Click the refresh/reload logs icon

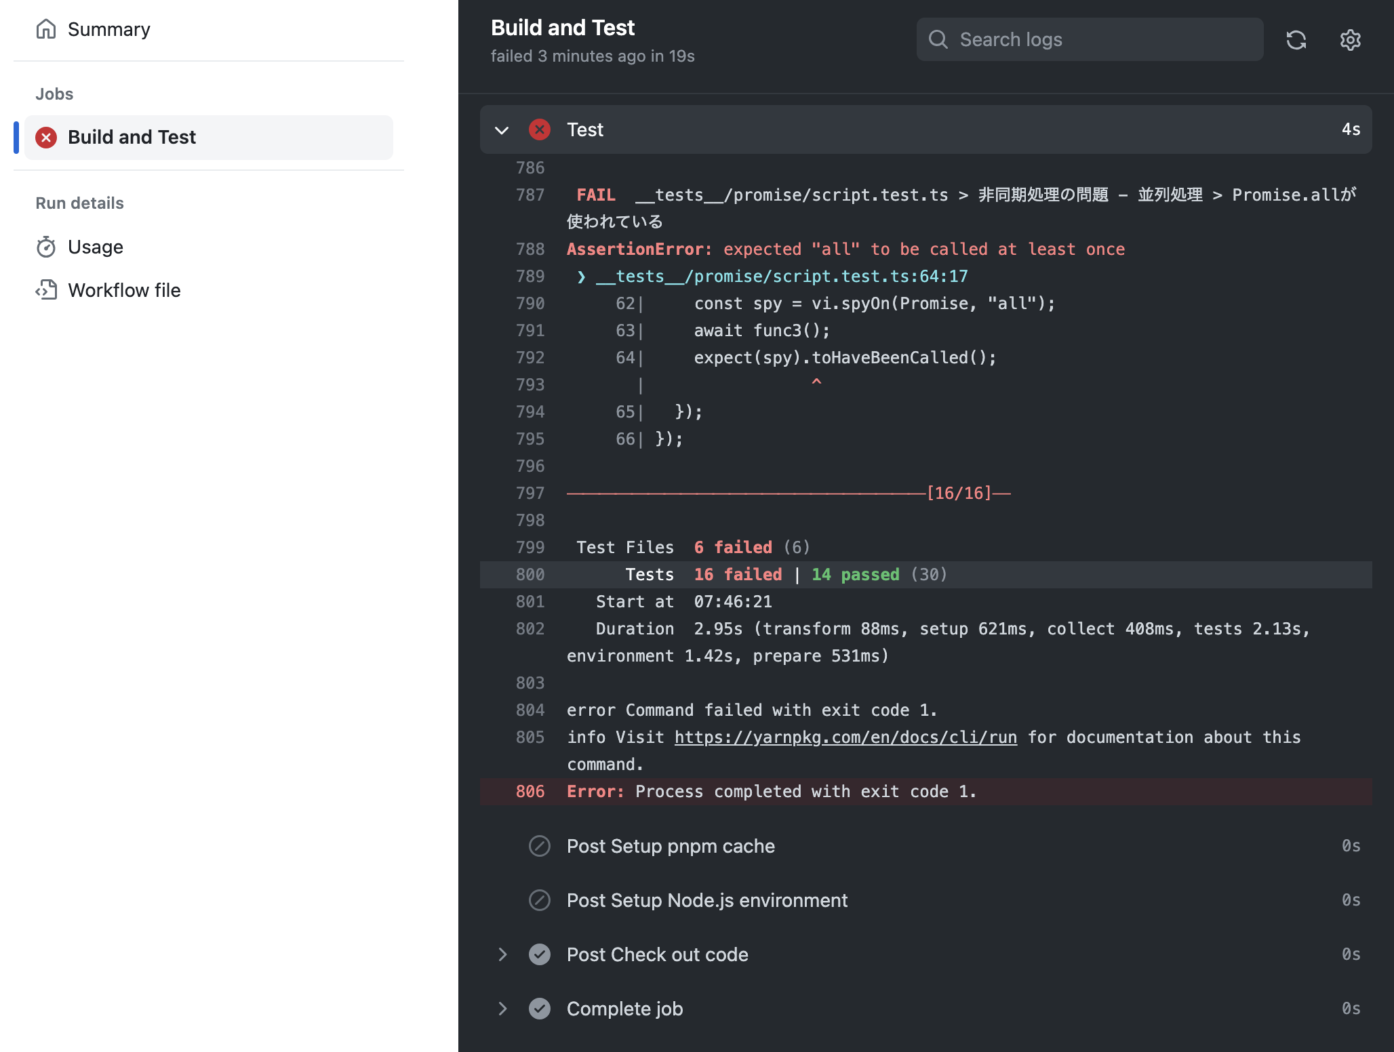(x=1296, y=40)
